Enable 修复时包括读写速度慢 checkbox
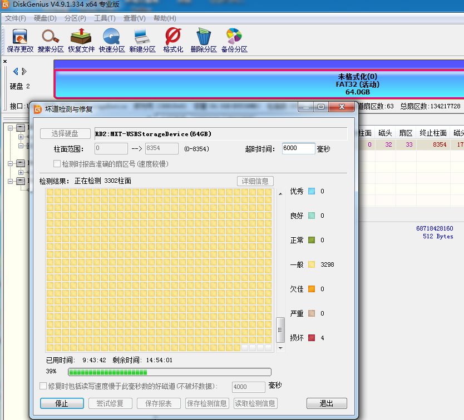The image size is (464, 420). (43, 386)
